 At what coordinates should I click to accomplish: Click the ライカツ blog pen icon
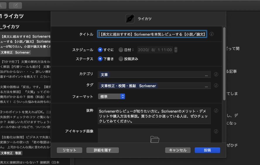[x=130, y=19]
